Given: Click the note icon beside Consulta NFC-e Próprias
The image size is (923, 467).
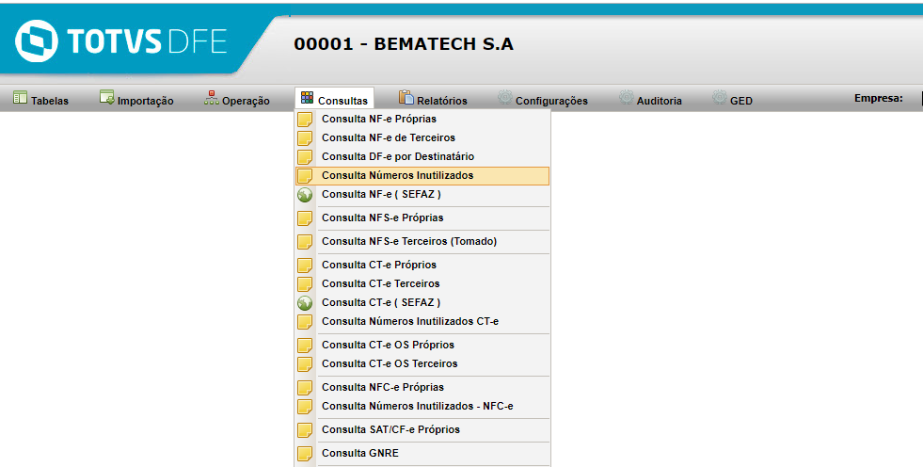Looking at the screenshot, I should [x=305, y=388].
